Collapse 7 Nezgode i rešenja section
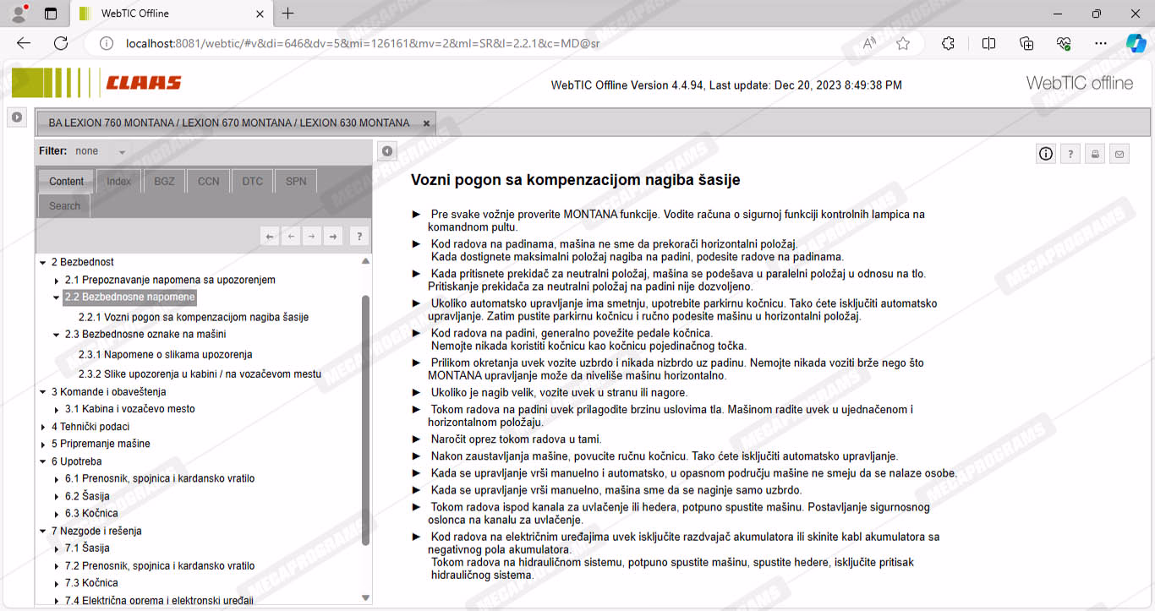Screen dimensions: 1155x611 point(43,532)
